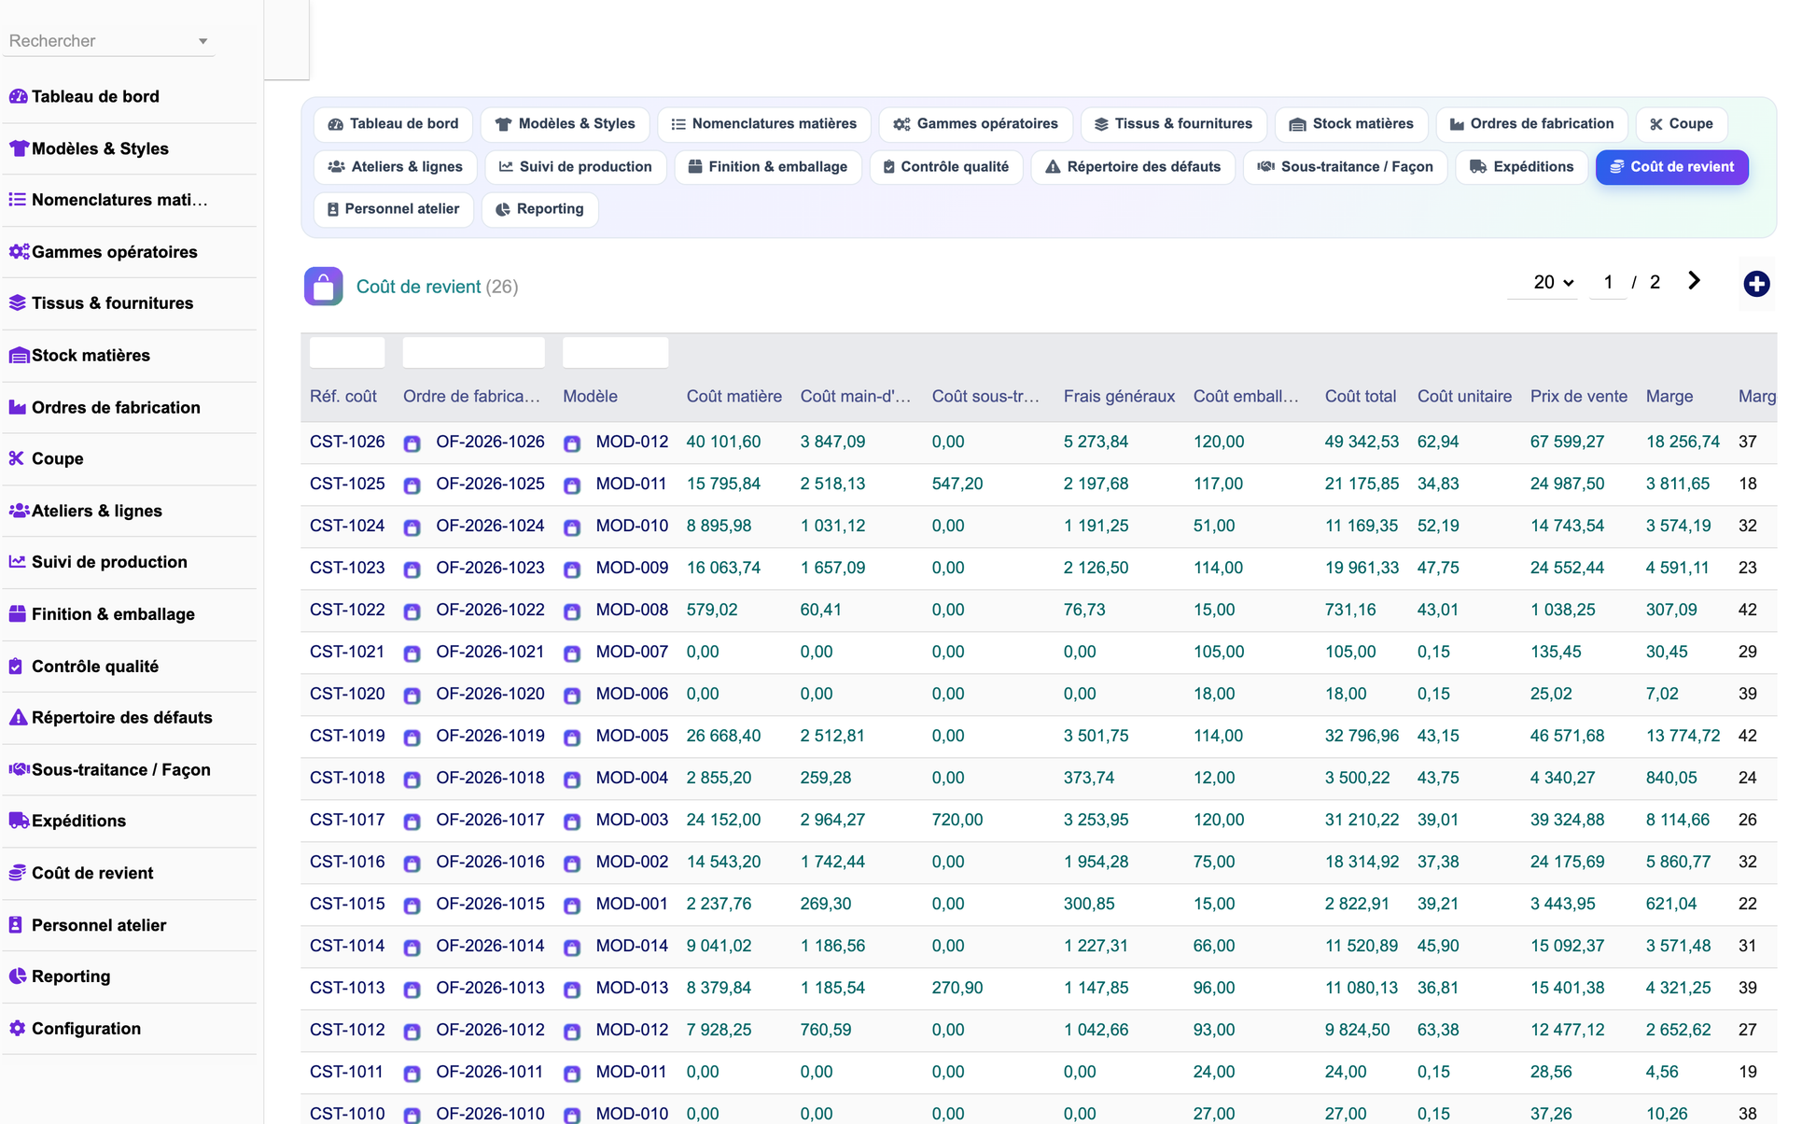Open the Expéditions tab

pyautogui.click(x=1521, y=167)
